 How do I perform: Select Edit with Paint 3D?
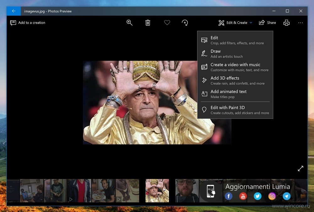coord(235,110)
